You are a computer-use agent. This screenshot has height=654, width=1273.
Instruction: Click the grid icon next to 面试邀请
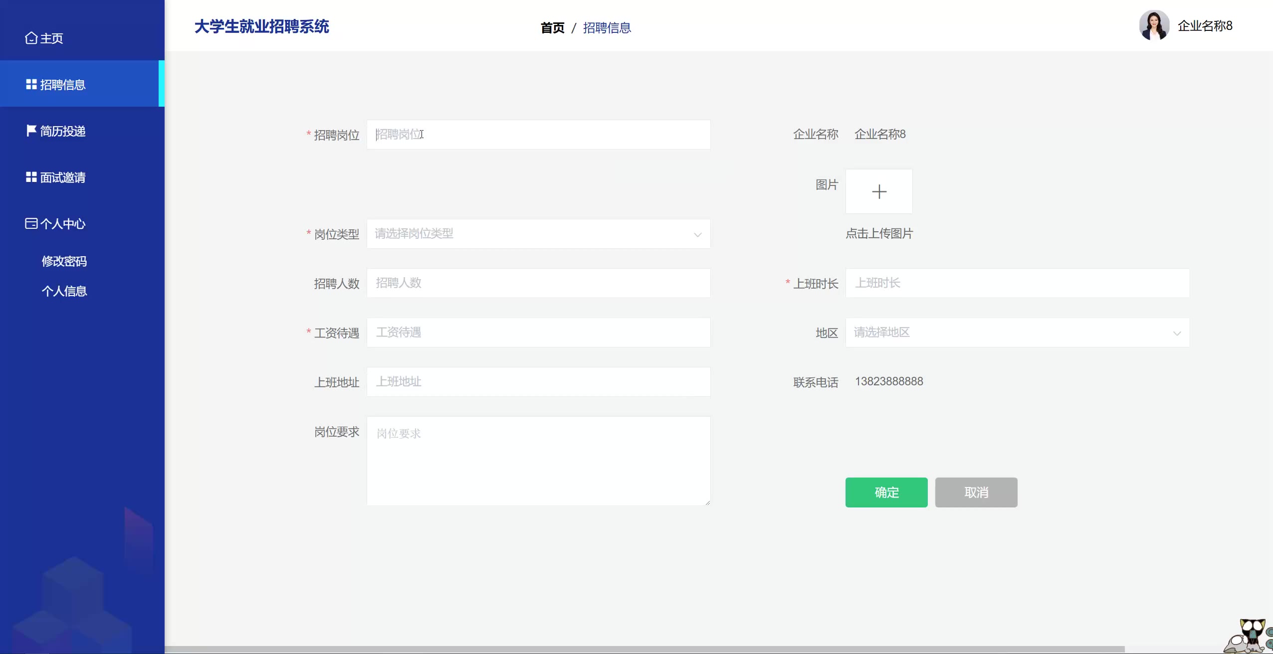[x=31, y=177]
